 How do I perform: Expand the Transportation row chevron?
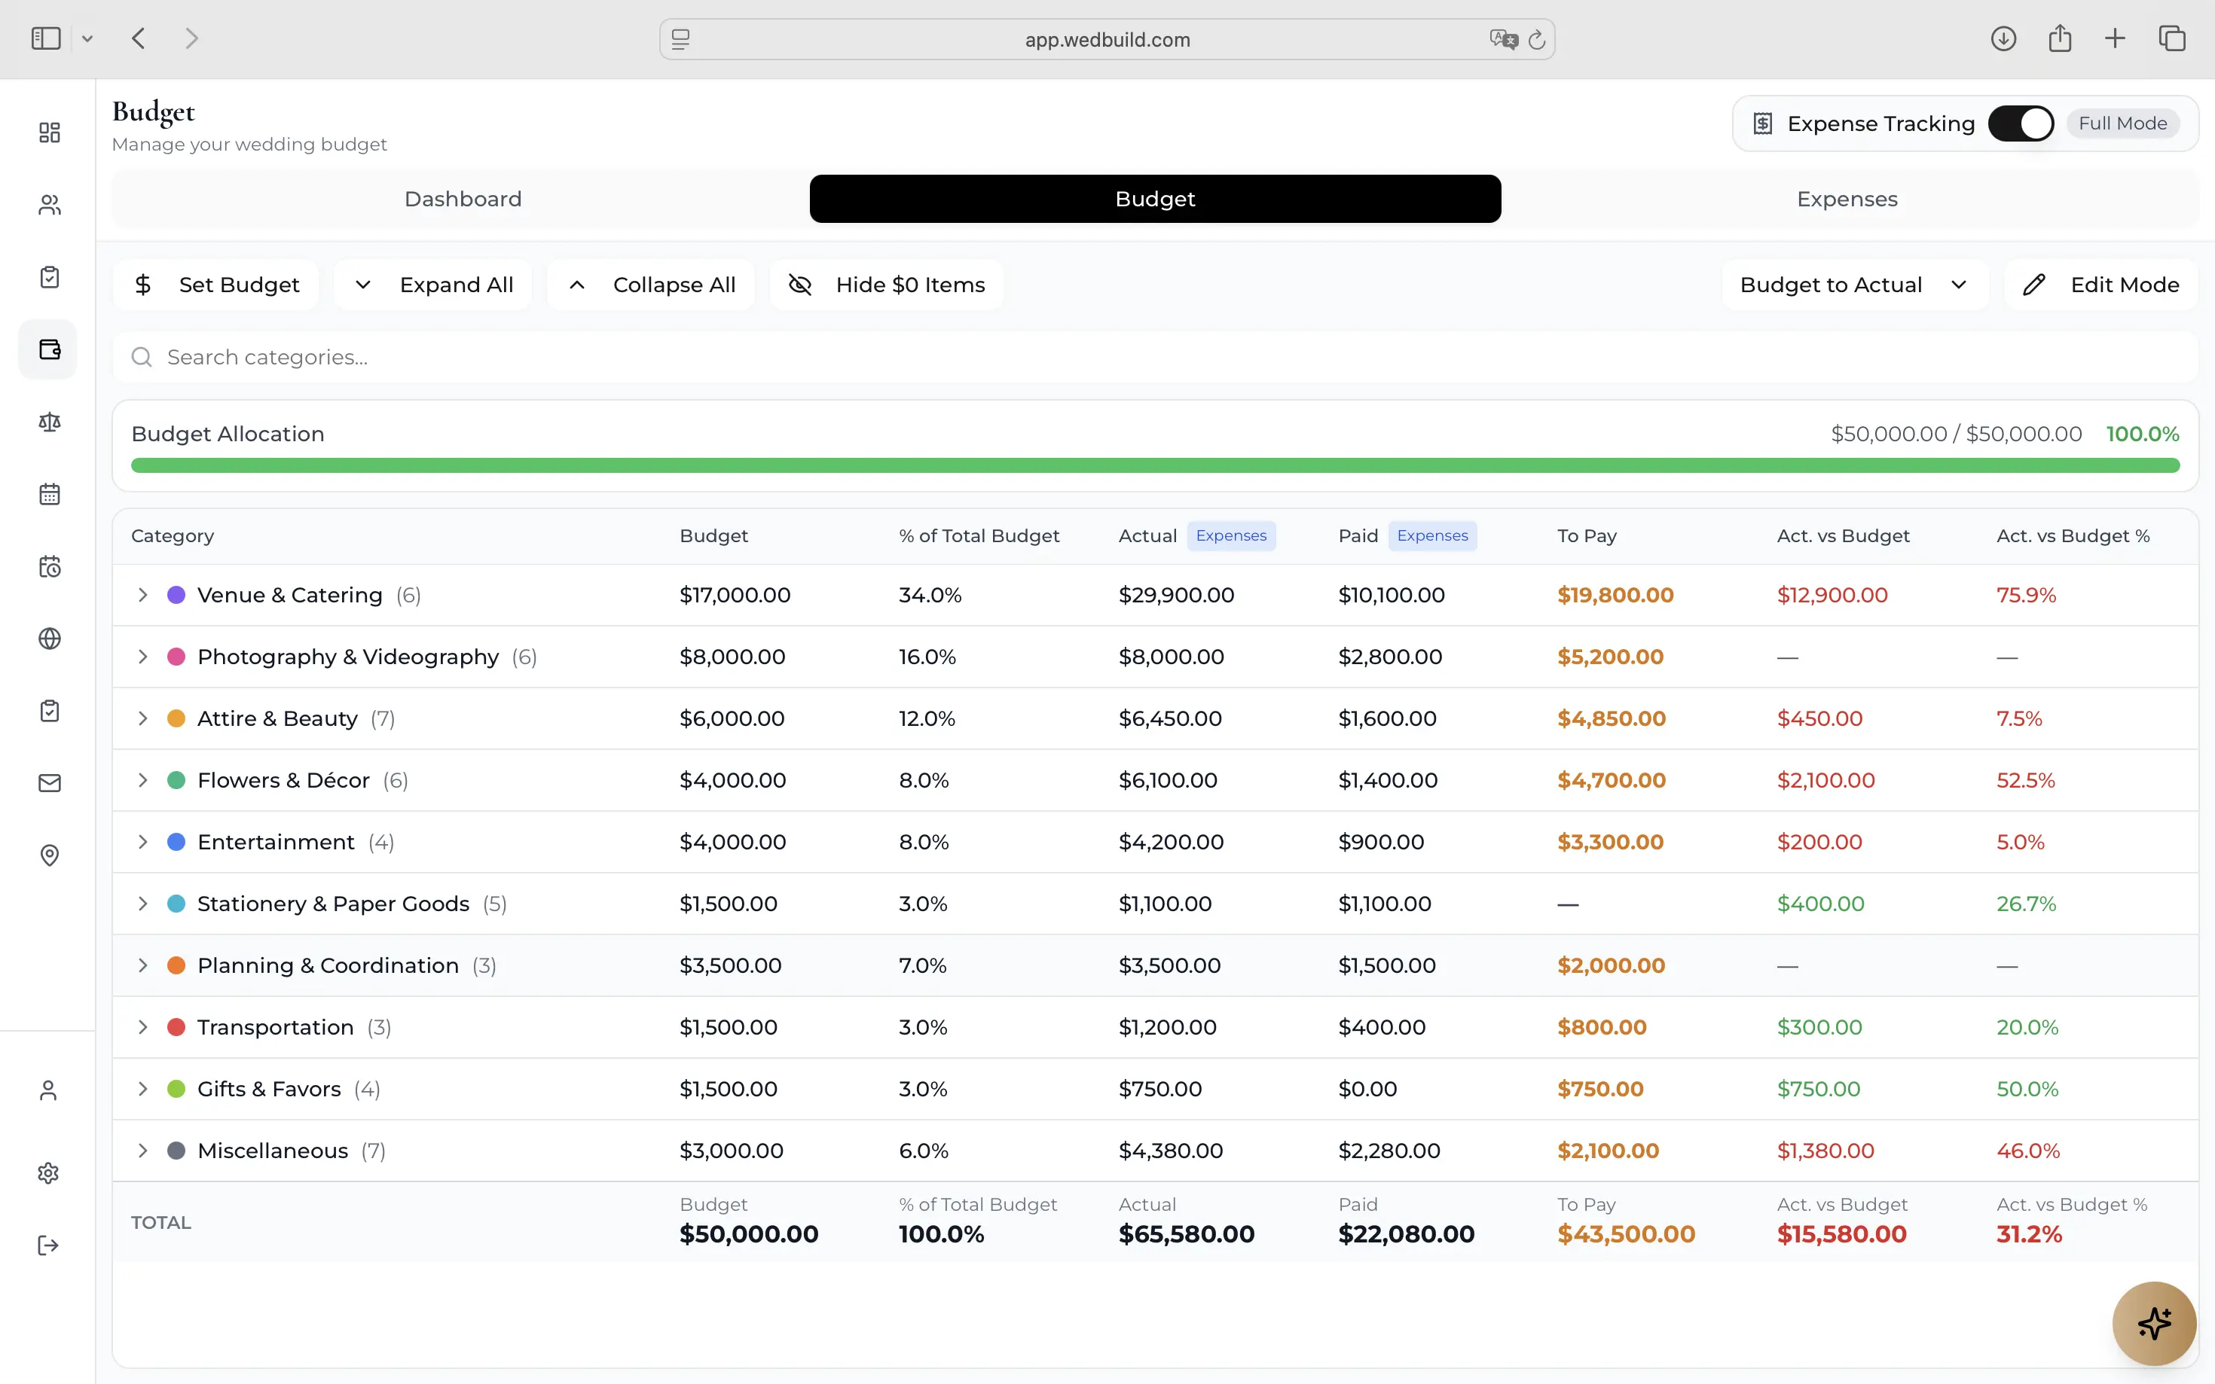coord(143,1027)
